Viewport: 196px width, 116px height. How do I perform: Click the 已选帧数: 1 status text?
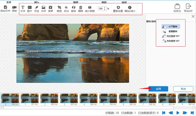[129, 113]
